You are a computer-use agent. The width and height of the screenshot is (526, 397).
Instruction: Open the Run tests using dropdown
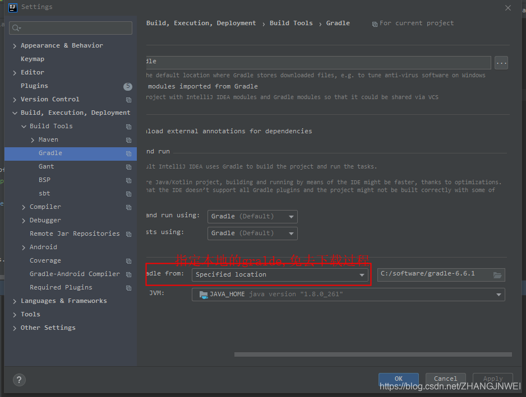tap(252, 233)
